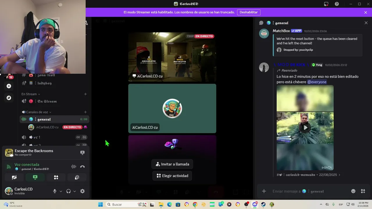Open taskbar volume speaker icon
Image resolution: width=372 pixels, height=209 pixels.
[x=353, y=204]
